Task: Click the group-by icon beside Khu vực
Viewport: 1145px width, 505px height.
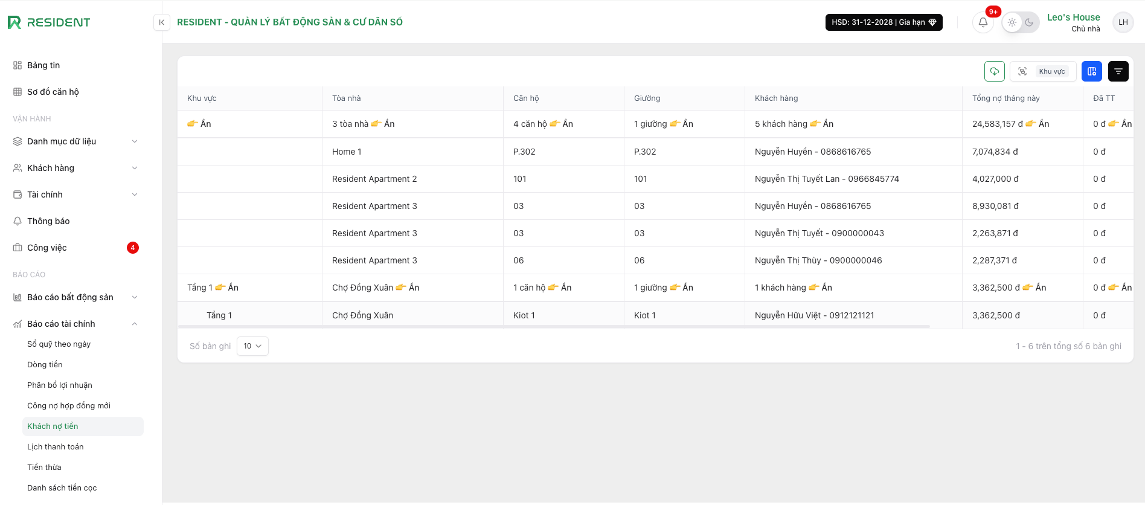Action: tap(1022, 71)
